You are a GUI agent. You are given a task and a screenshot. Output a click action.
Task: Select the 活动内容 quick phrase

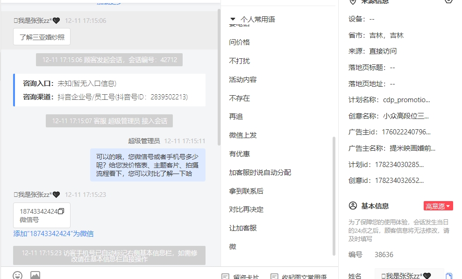pyautogui.click(x=243, y=79)
